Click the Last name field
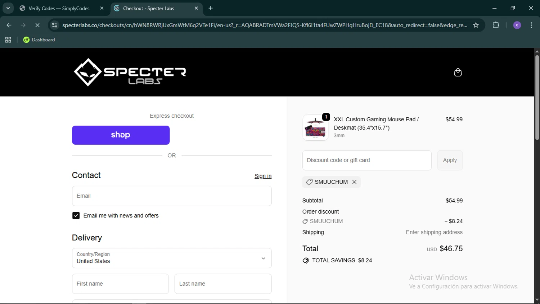This screenshot has height=304, width=540. point(223,284)
